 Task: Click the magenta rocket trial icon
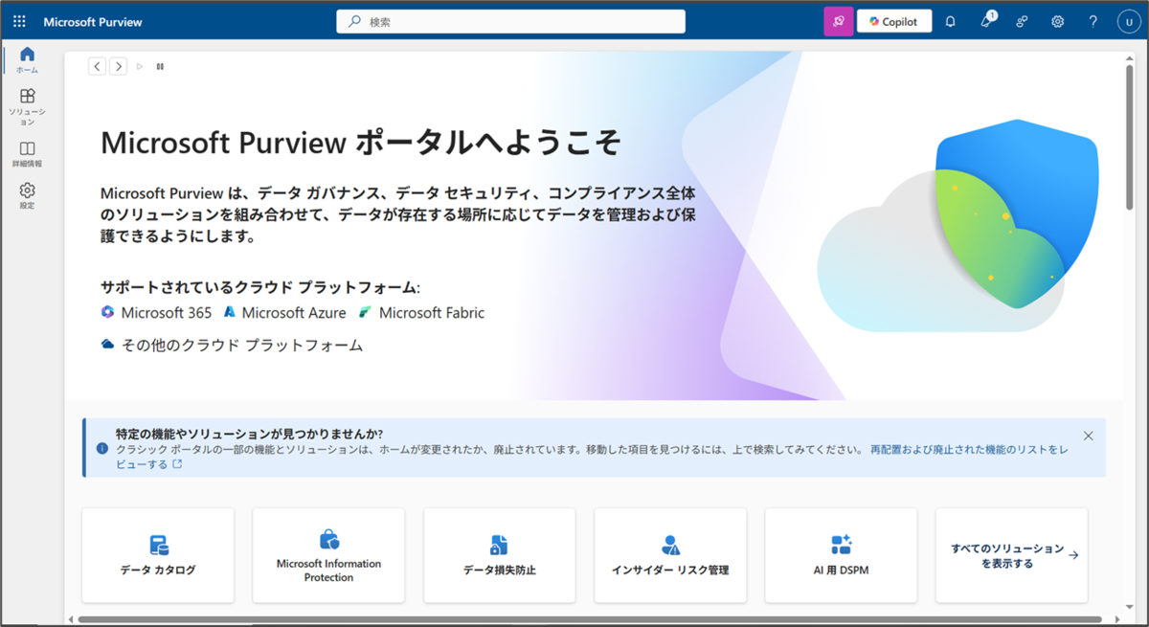(838, 21)
